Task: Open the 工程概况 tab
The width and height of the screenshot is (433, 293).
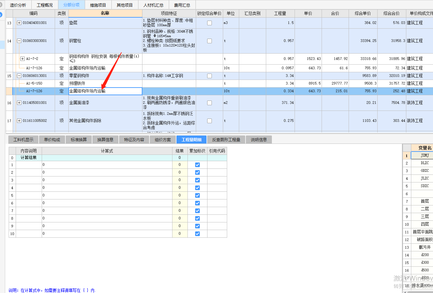Action: point(45,5)
